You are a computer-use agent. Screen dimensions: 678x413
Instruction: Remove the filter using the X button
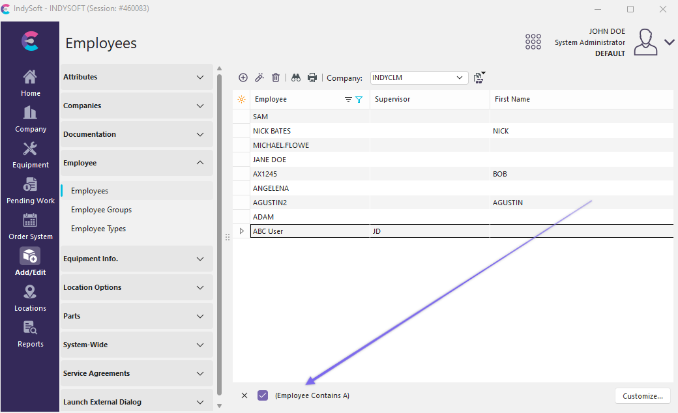(244, 395)
